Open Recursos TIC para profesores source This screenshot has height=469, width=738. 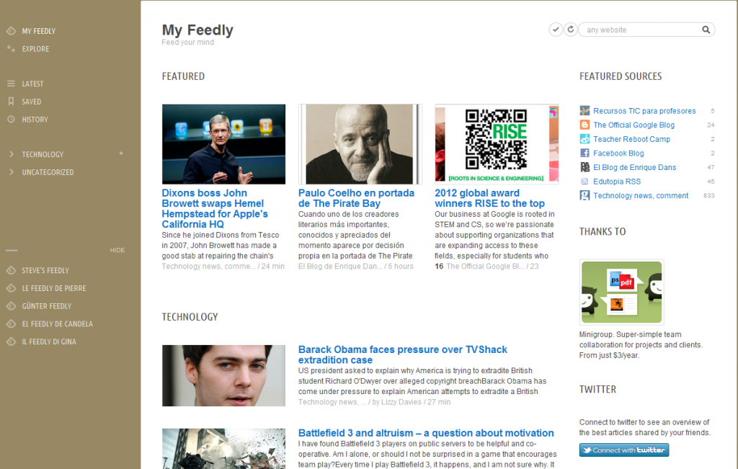click(644, 111)
